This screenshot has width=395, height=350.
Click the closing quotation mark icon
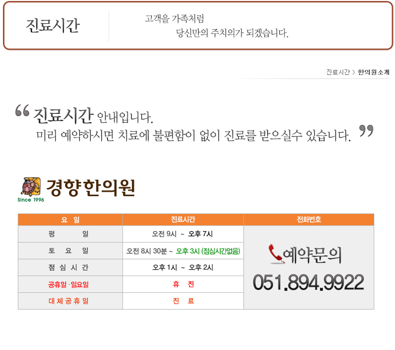366,131
